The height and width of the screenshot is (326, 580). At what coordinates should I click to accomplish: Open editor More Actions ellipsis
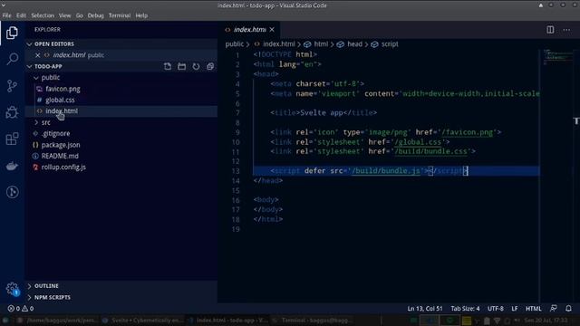[x=566, y=30]
